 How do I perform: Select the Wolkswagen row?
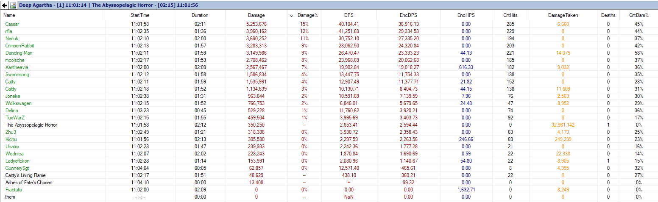(x=329, y=103)
